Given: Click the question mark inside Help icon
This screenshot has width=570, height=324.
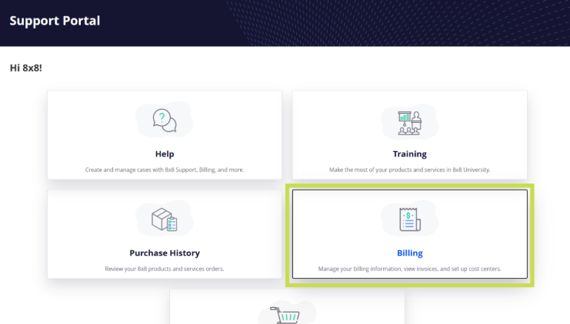Looking at the screenshot, I should click(x=161, y=117).
